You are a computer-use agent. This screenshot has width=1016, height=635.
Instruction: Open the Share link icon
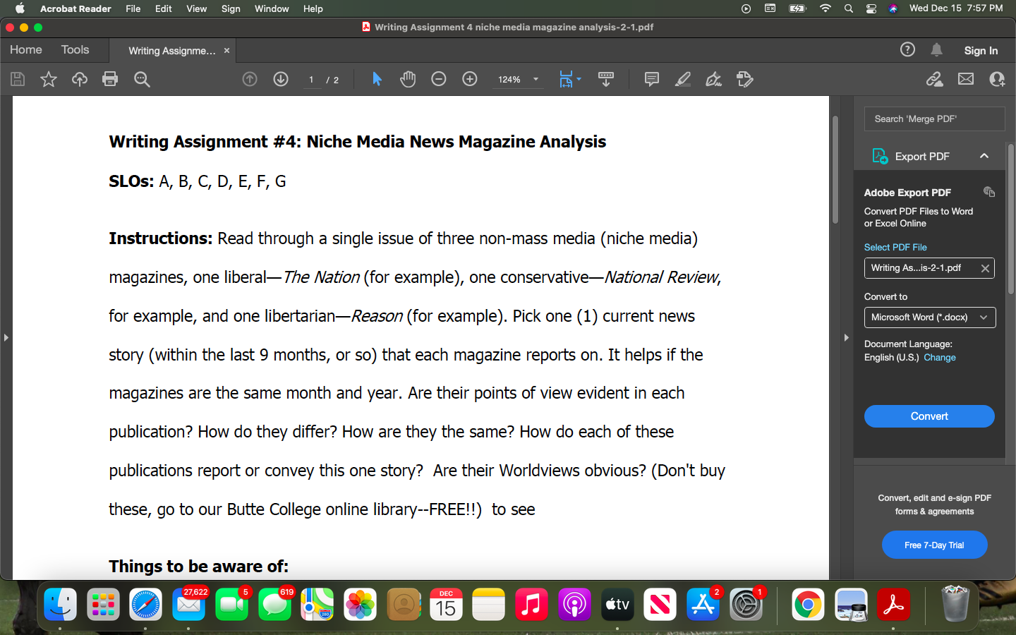(x=935, y=79)
